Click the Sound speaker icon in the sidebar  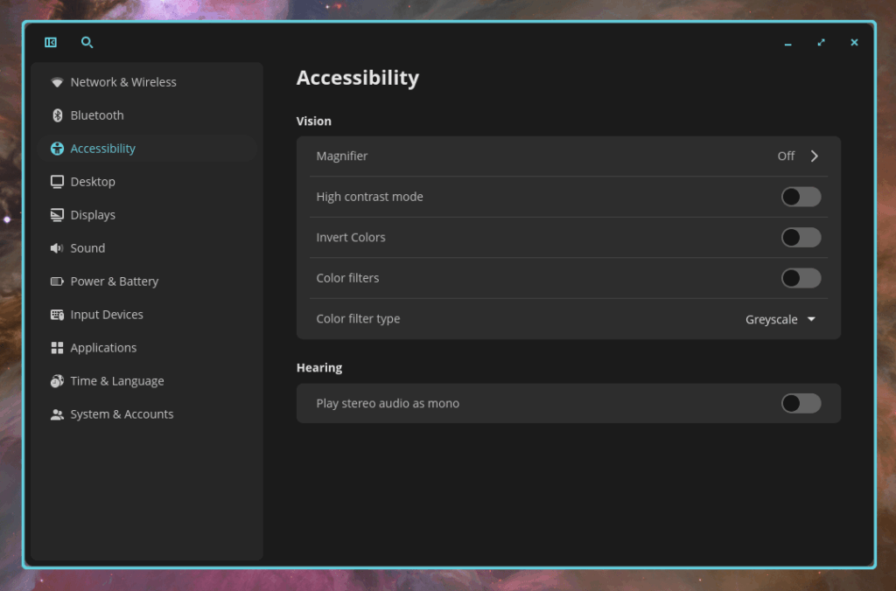57,247
